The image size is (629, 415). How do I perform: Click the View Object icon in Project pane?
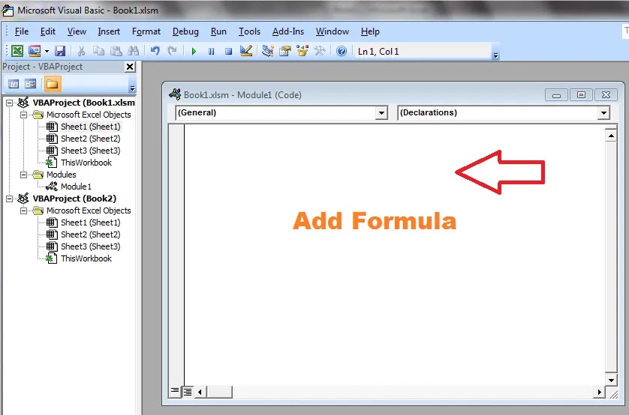click(x=31, y=84)
